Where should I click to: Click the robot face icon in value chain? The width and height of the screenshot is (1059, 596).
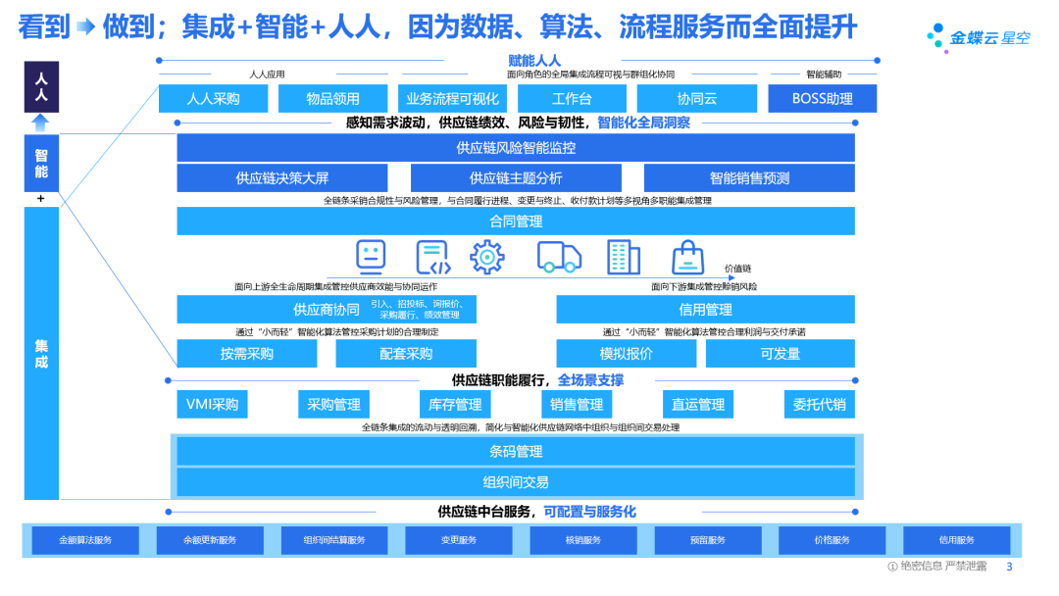[371, 257]
